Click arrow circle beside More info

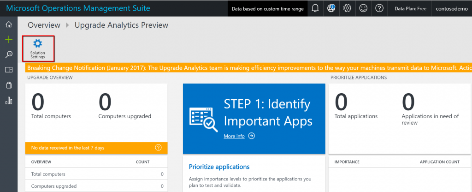pos(252,136)
